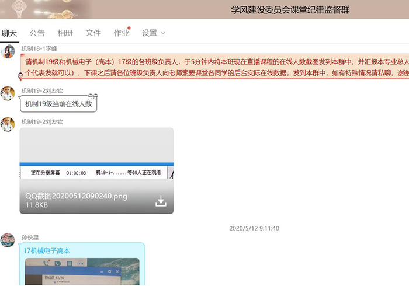Viewport: 409px width, 286px height.
Task: Expand the 设置 dropdown chevron
Action: [163, 33]
